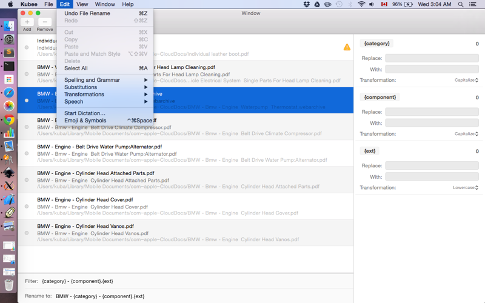
Task: Launch Google Chrome from the Dock
Action: tap(9, 119)
